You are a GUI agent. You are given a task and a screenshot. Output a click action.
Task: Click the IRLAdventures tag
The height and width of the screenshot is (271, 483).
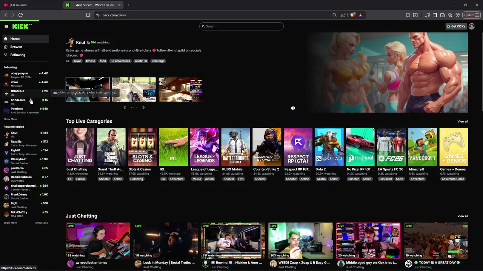pos(120,61)
